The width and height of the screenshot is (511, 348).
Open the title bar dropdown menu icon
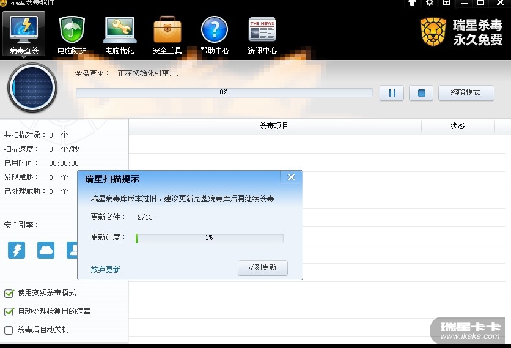[x=446, y=2]
